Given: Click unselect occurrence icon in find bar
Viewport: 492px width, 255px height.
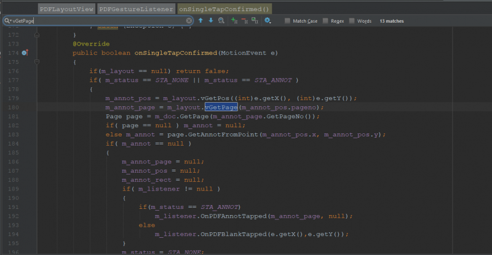Looking at the screenshot, I should [x=244, y=21].
